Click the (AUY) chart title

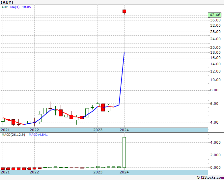point(7,2)
